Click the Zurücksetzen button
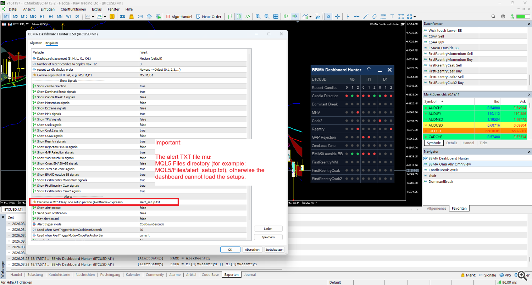 point(275,250)
